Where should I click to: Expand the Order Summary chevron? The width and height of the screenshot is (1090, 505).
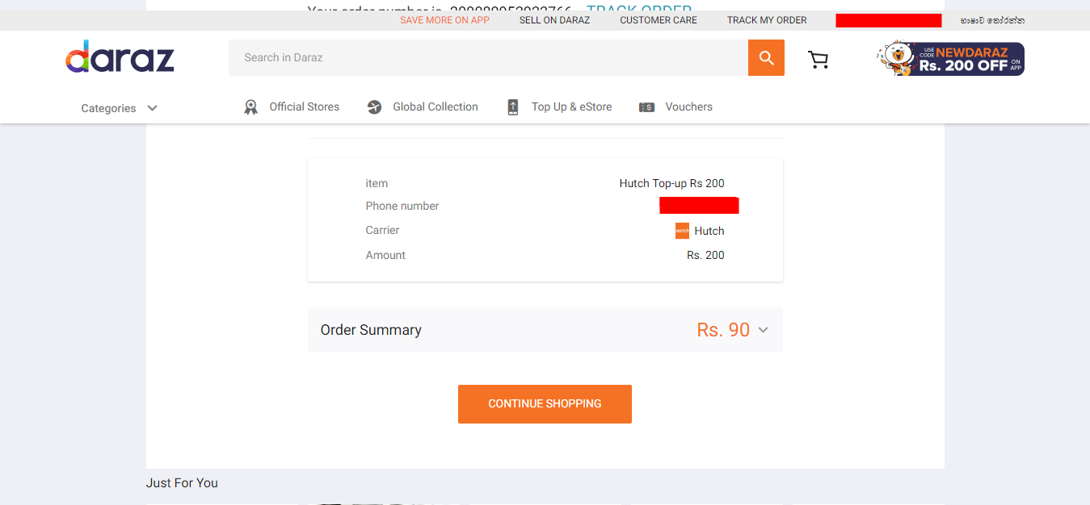point(763,330)
